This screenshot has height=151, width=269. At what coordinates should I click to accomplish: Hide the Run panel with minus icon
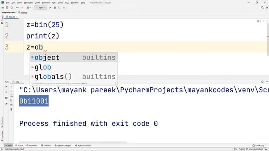[x=267, y=82]
